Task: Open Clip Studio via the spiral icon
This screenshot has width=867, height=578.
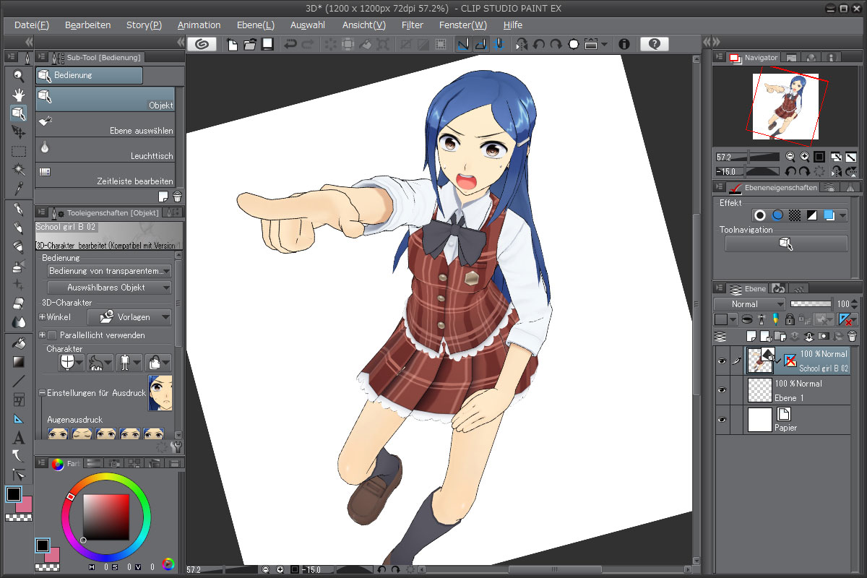Action: pos(203,44)
